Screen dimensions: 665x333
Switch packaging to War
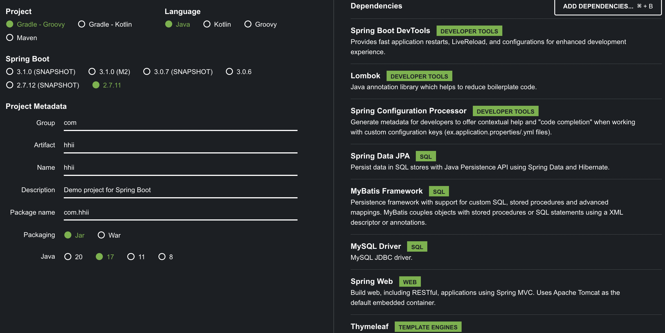click(101, 235)
